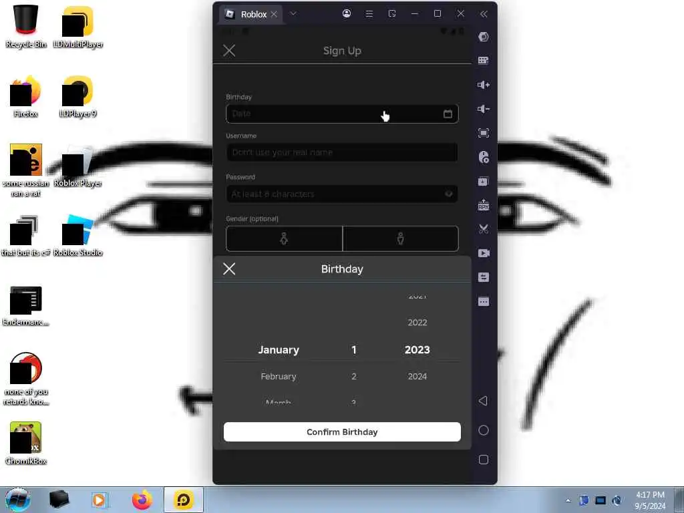Click the volume down icon in sidebar
Screen dimensions: 684x513
[484, 109]
